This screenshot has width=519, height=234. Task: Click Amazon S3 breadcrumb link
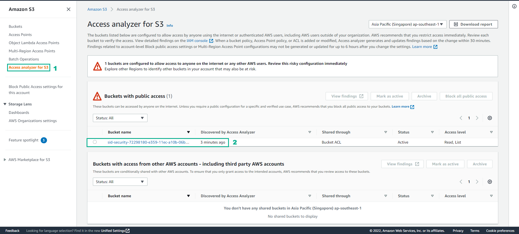point(97,9)
